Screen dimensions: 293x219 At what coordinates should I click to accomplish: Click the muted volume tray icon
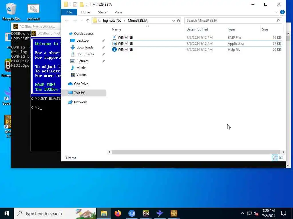[256, 213]
